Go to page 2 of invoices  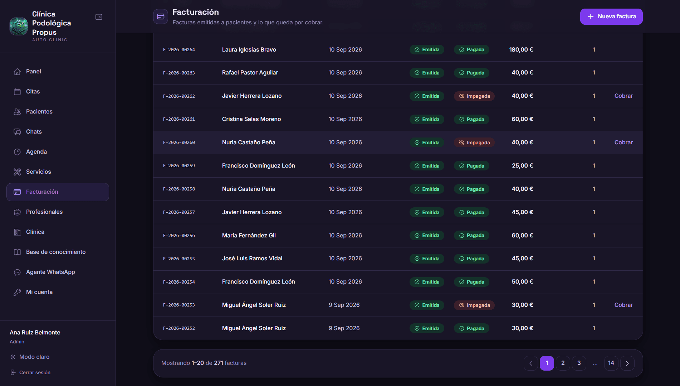(x=563, y=363)
